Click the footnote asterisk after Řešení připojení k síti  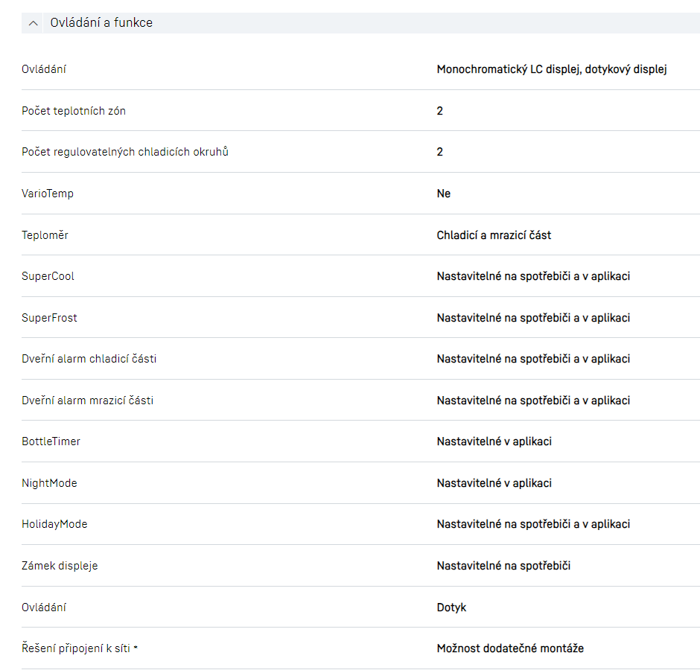coord(136,648)
